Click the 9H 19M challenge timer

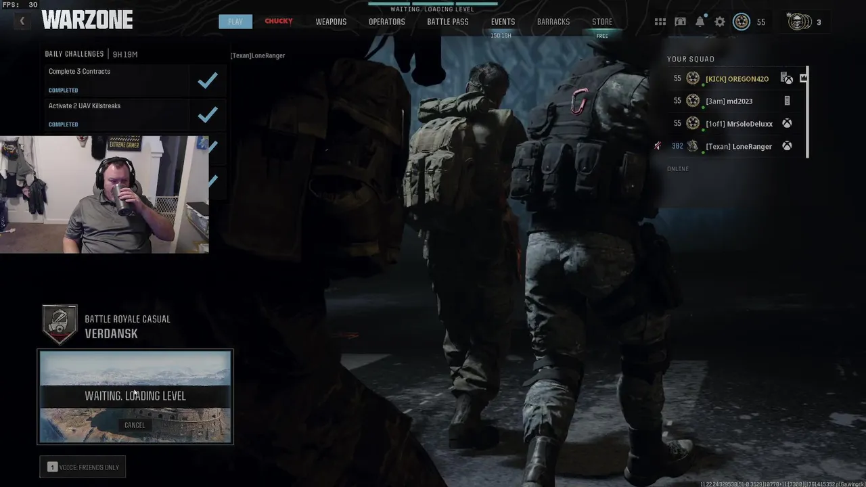click(125, 54)
